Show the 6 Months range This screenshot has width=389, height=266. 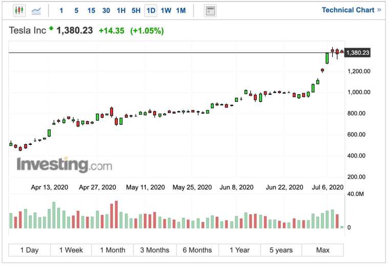coord(198,250)
